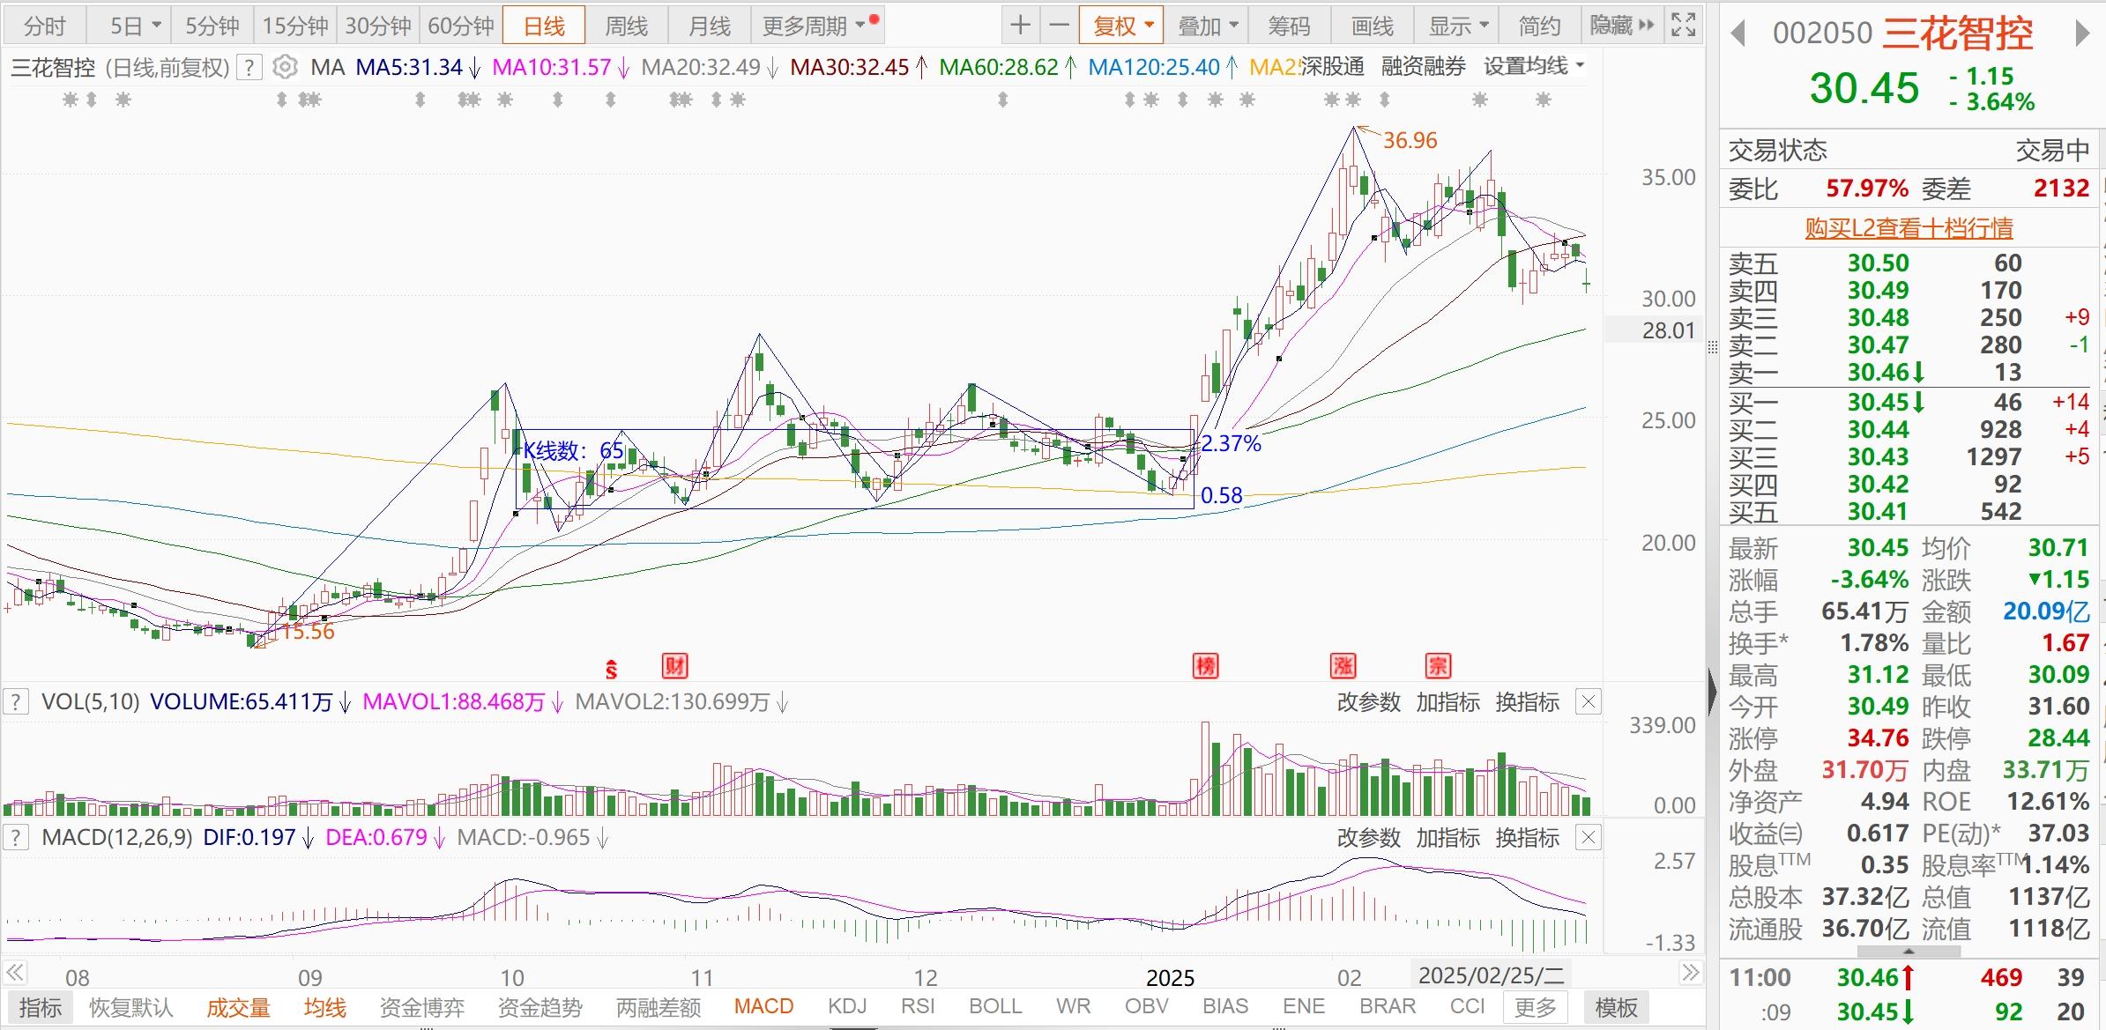This screenshot has width=2106, height=1030.
Task: Switch to 30分钟 period tab
Action: tap(378, 26)
